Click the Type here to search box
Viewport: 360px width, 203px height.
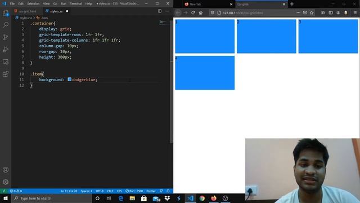[52, 198]
